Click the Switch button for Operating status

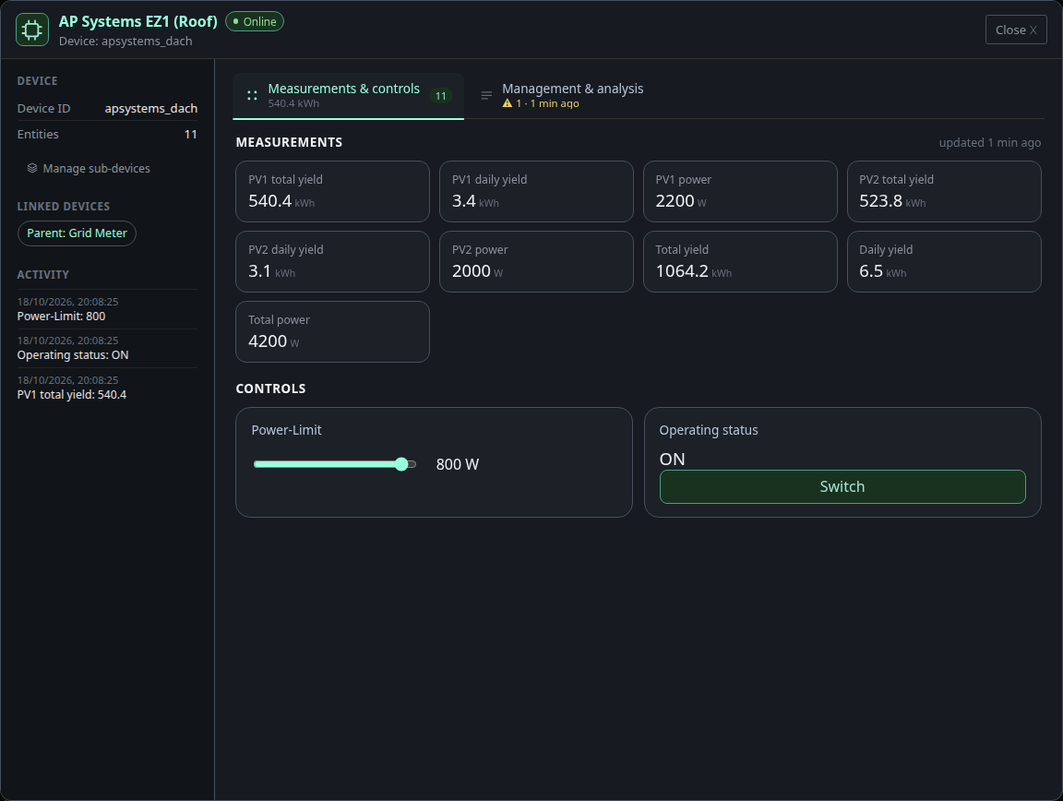coord(842,487)
